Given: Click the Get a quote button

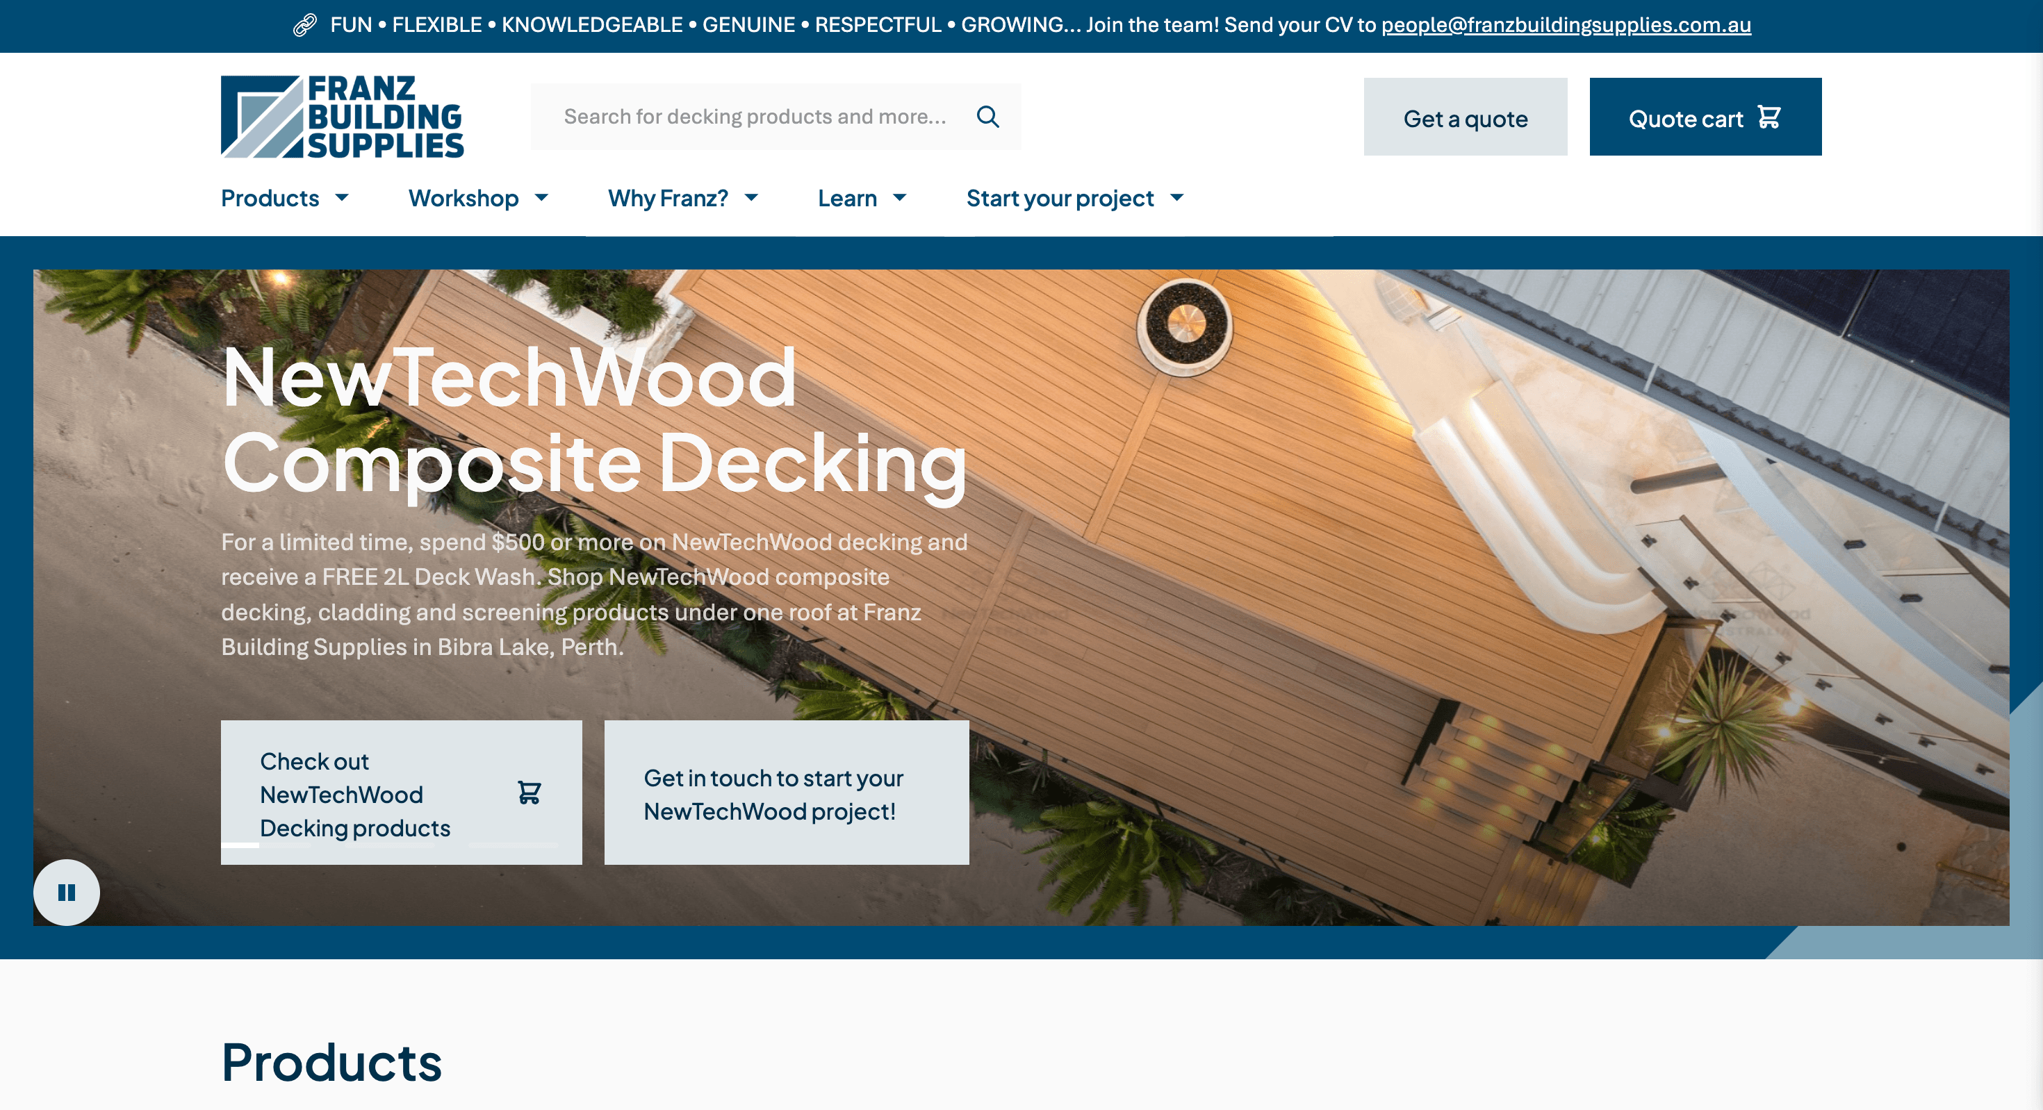Looking at the screenshot, I should tap(1466, 117).
